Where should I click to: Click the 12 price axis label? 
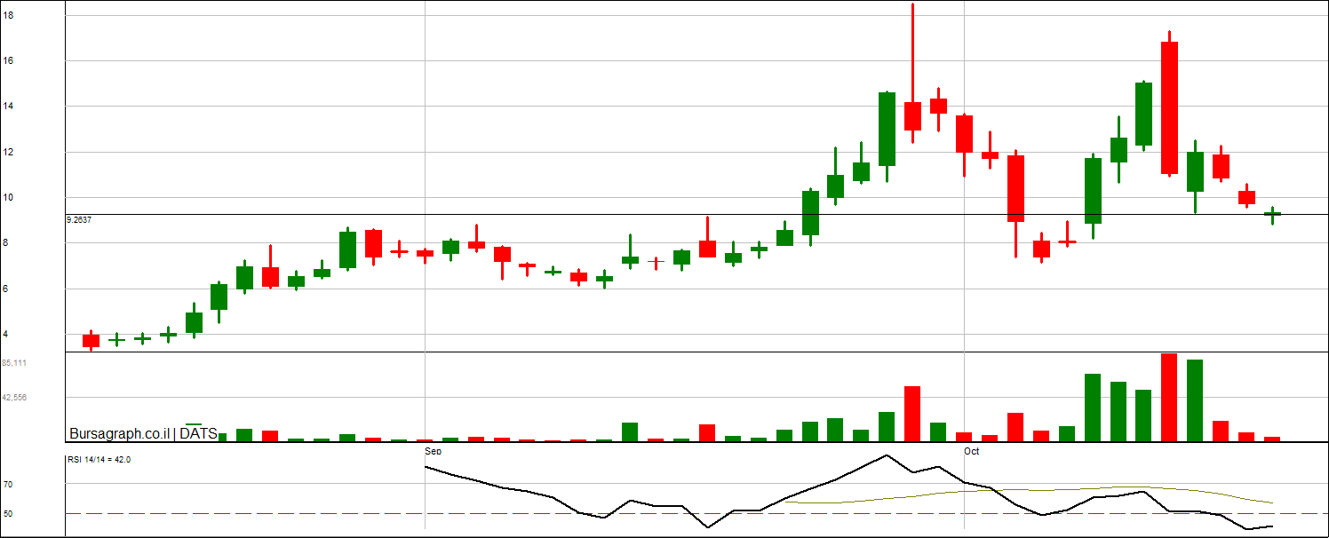pos(8,152)
